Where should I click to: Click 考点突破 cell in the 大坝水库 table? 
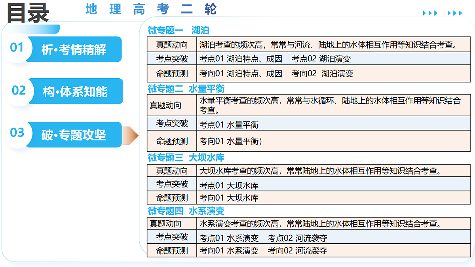click(x=172, y=184)
